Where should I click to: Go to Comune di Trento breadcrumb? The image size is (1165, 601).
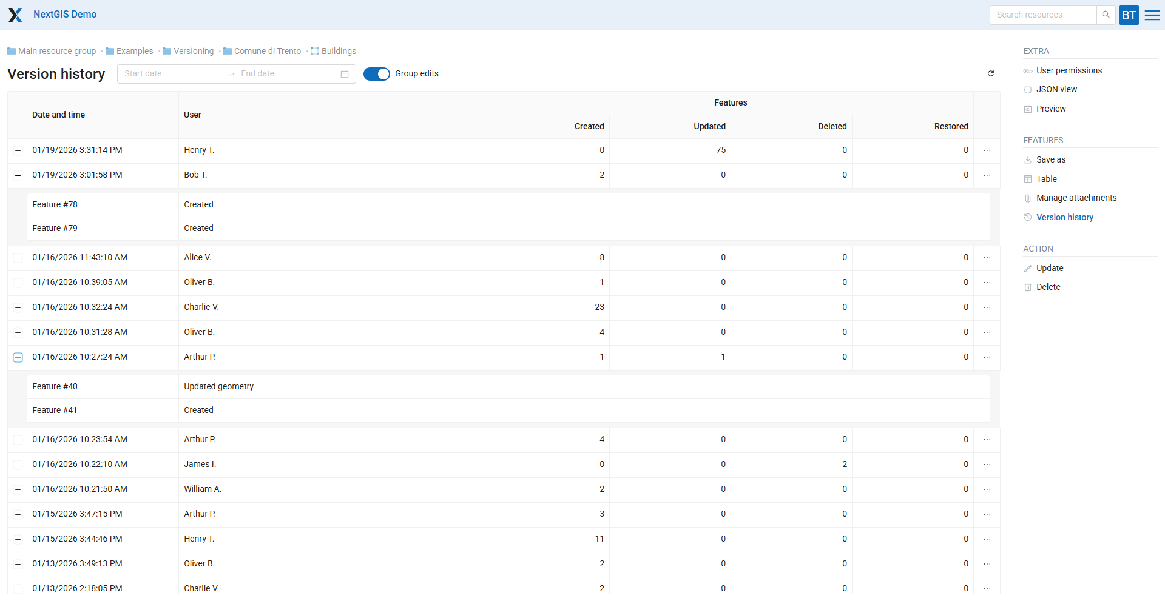coord(267,51)
